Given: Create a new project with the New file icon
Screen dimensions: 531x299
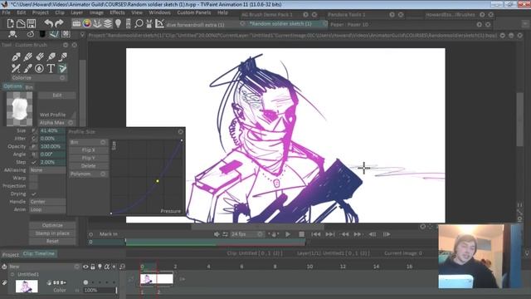Looking at the screenshot, I should (x=11, y=23).
